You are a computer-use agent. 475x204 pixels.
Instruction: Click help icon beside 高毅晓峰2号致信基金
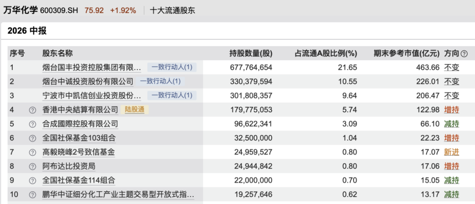point(33,152)
